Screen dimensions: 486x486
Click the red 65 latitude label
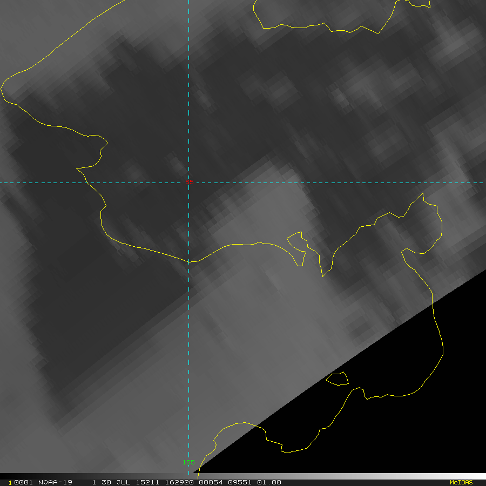(x=189, y=183)
